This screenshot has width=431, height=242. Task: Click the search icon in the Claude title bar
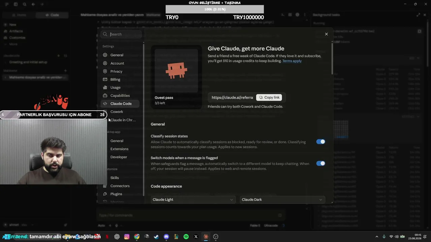(25, 4)
